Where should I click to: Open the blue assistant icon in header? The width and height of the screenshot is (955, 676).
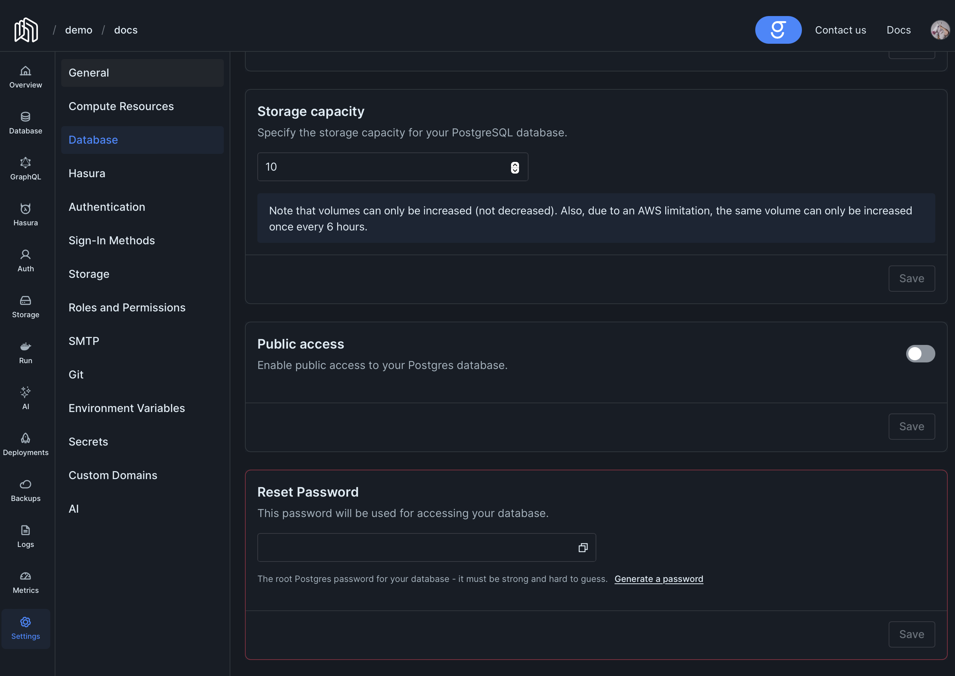click(x=778, y=30)
